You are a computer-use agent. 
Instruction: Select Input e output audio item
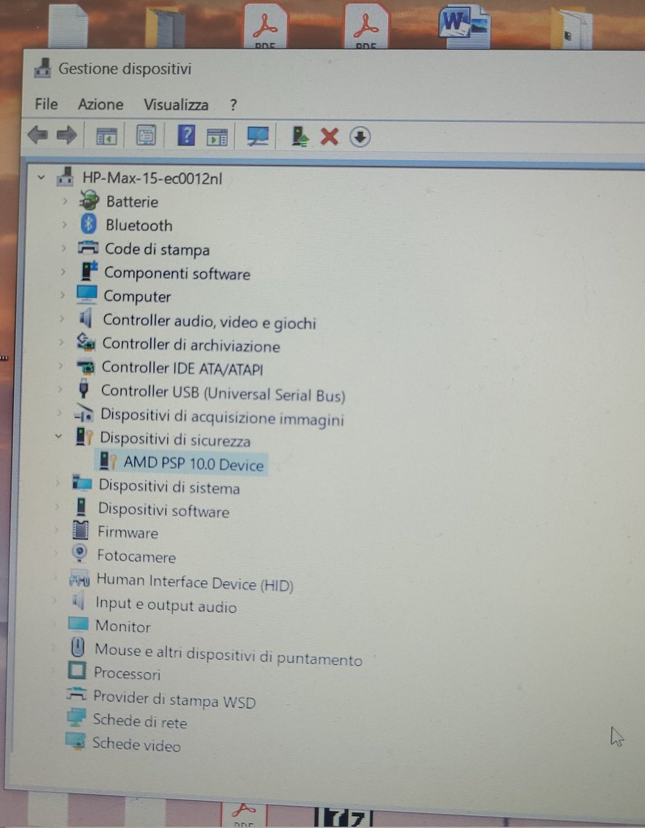[x=166, y=605]
